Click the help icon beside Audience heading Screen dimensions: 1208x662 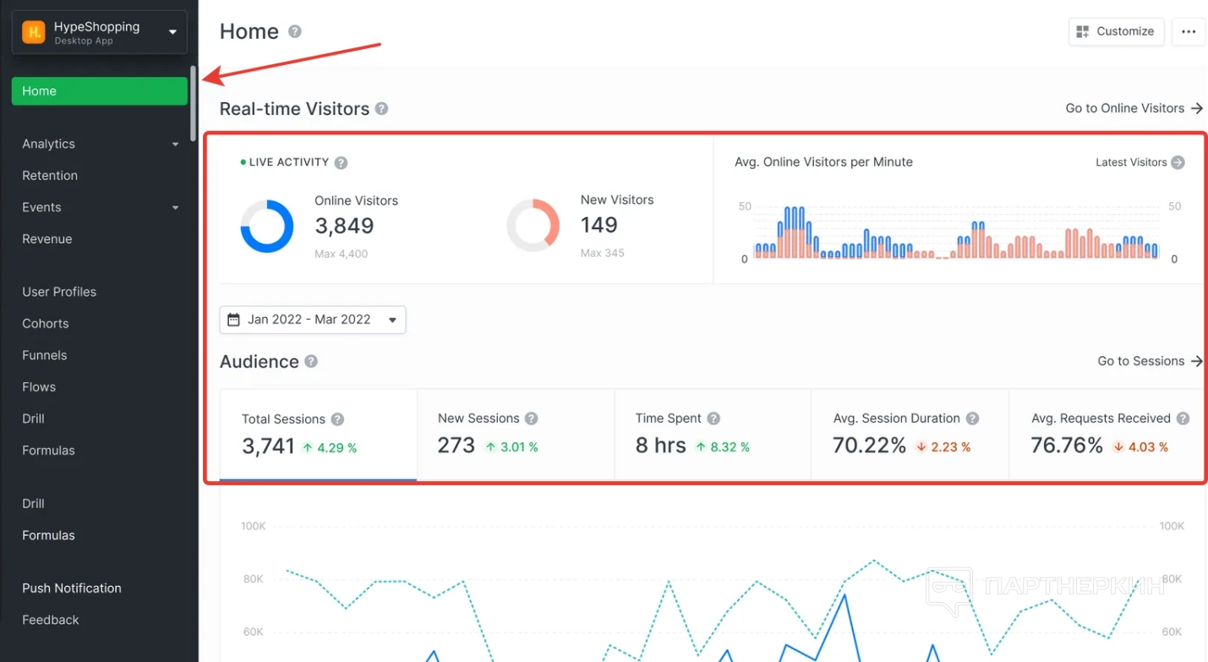311,362
